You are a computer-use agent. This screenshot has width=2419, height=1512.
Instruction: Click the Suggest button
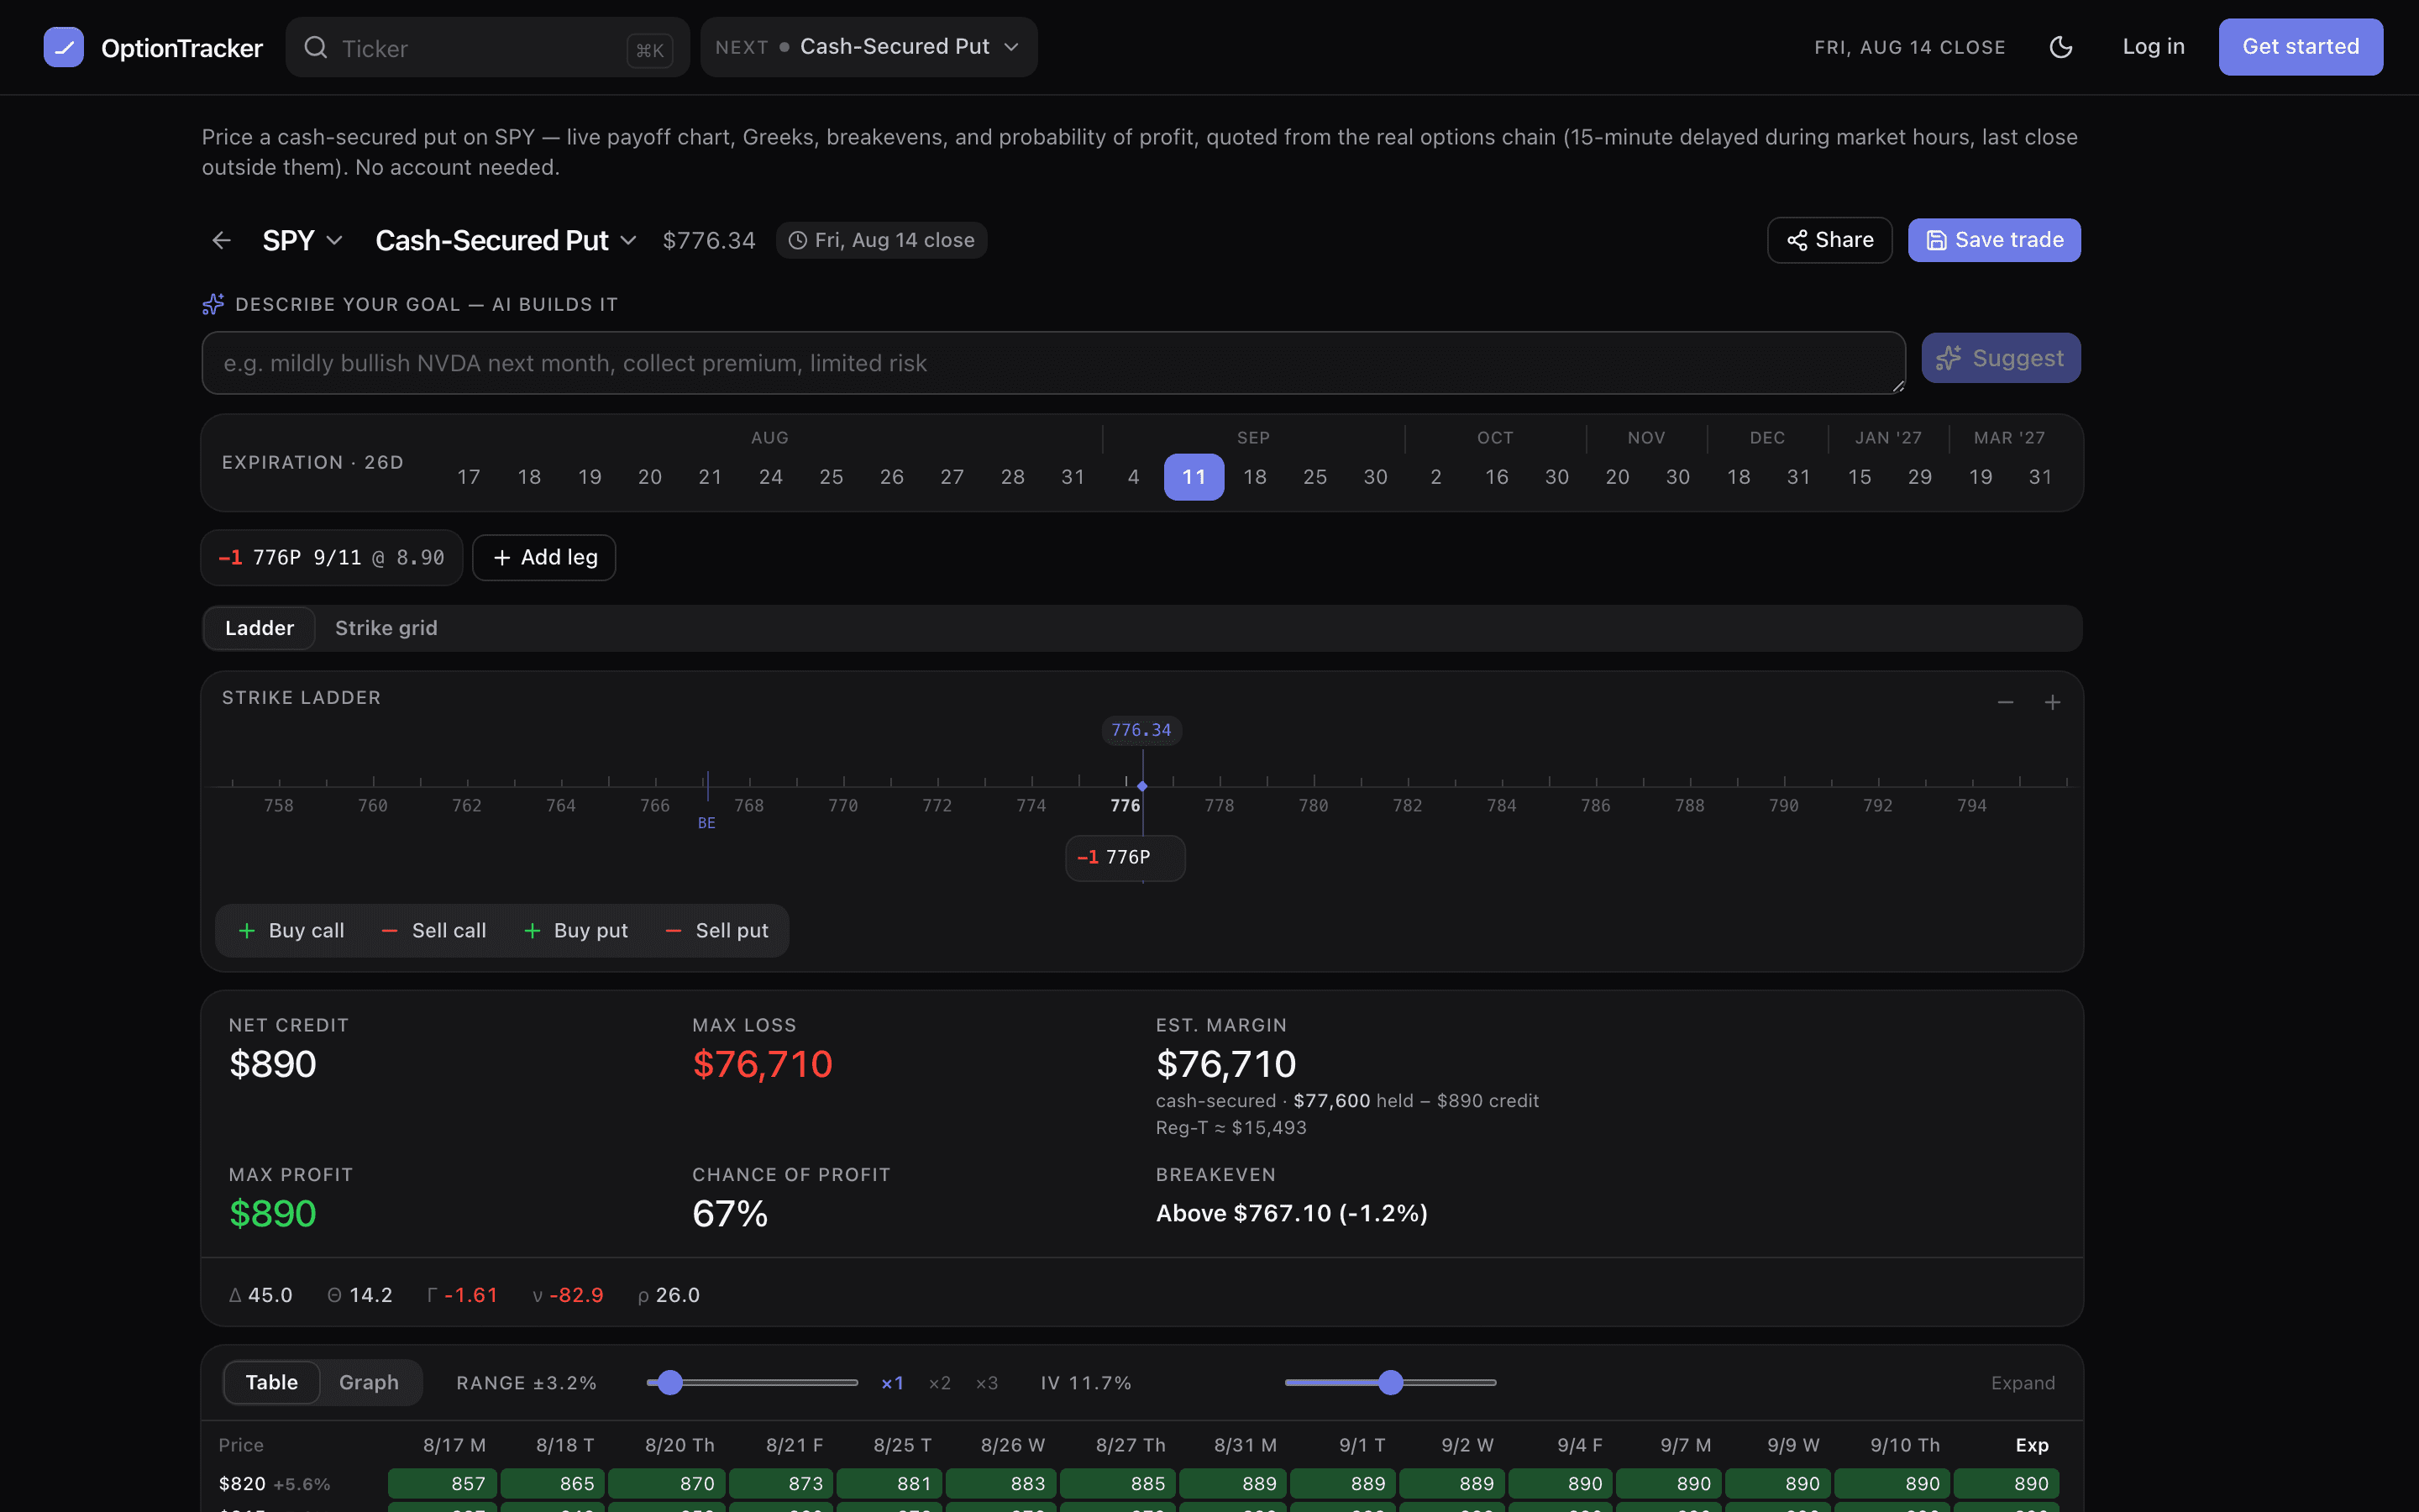2000,358
